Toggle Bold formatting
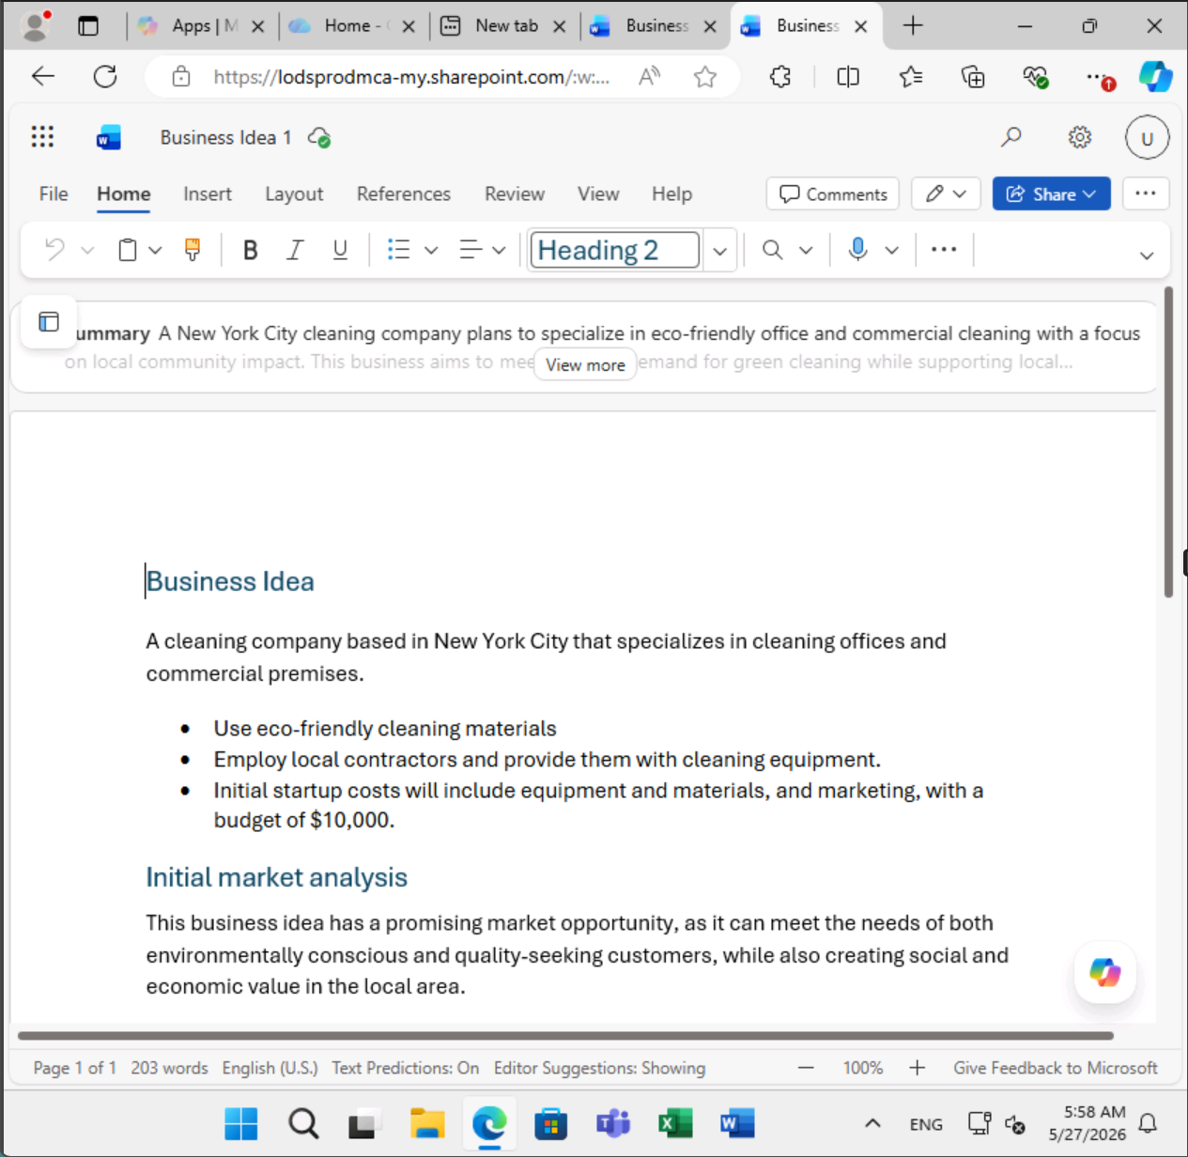Viewport: 1188px width, 1157px height. (250, 250)
